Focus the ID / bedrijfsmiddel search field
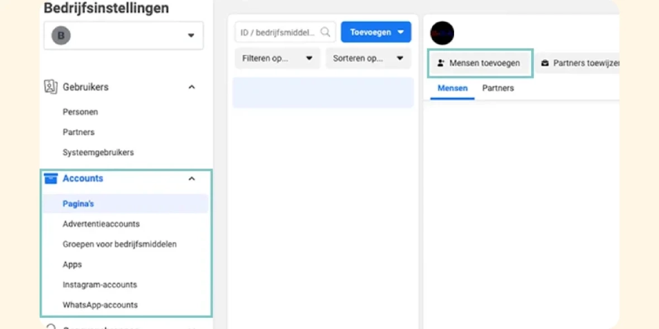The width and height of the screenshot is (659, 329). point(285,32)
